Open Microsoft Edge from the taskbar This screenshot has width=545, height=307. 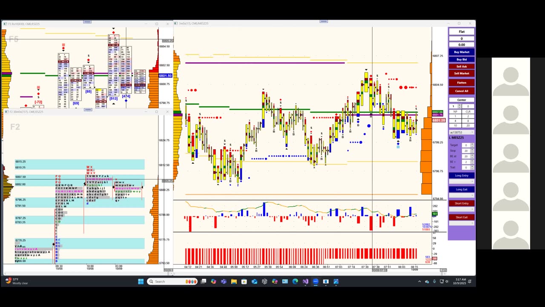tap(295, 281)
